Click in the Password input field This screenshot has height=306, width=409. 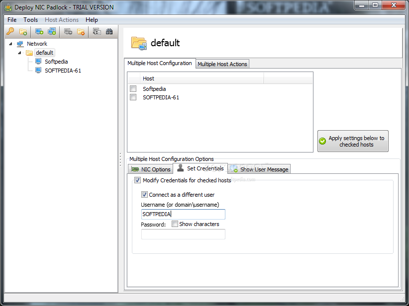point(183,234)
